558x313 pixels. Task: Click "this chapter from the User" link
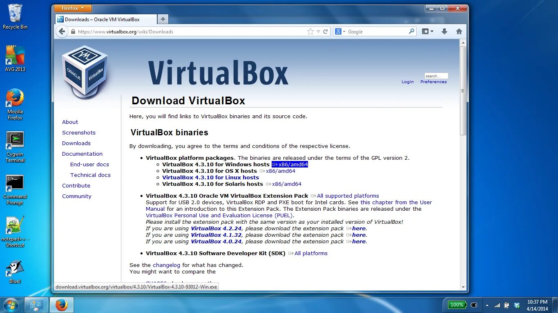tap(396, 202)
